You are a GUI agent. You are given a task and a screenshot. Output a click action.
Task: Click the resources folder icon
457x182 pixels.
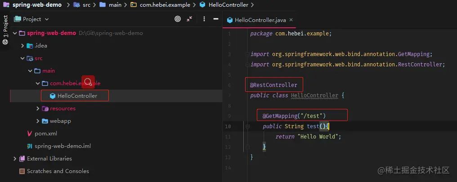pyautogui.click(x=45, y=108)
